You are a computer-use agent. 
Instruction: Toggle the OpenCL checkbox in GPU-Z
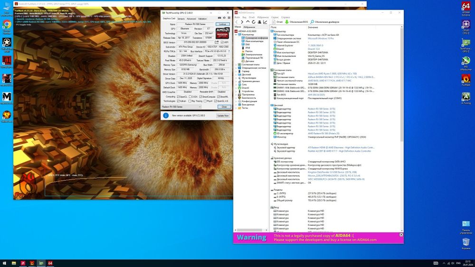(x=179, y=97)
